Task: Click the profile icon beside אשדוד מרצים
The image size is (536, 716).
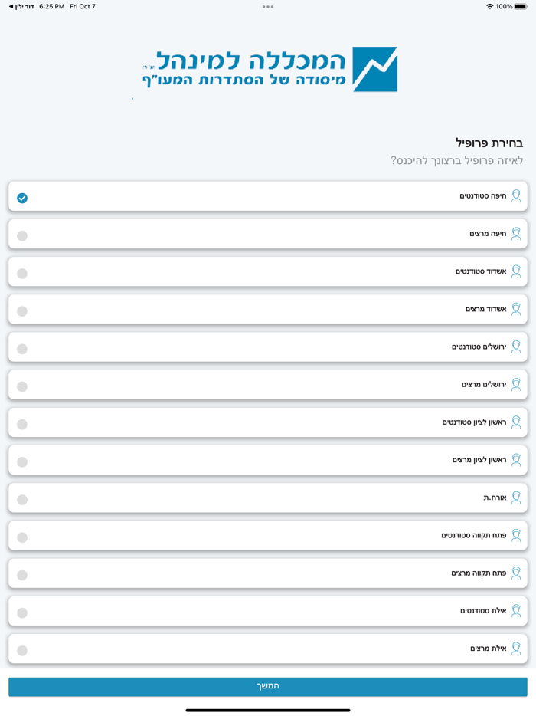Action: pos(516,309)
